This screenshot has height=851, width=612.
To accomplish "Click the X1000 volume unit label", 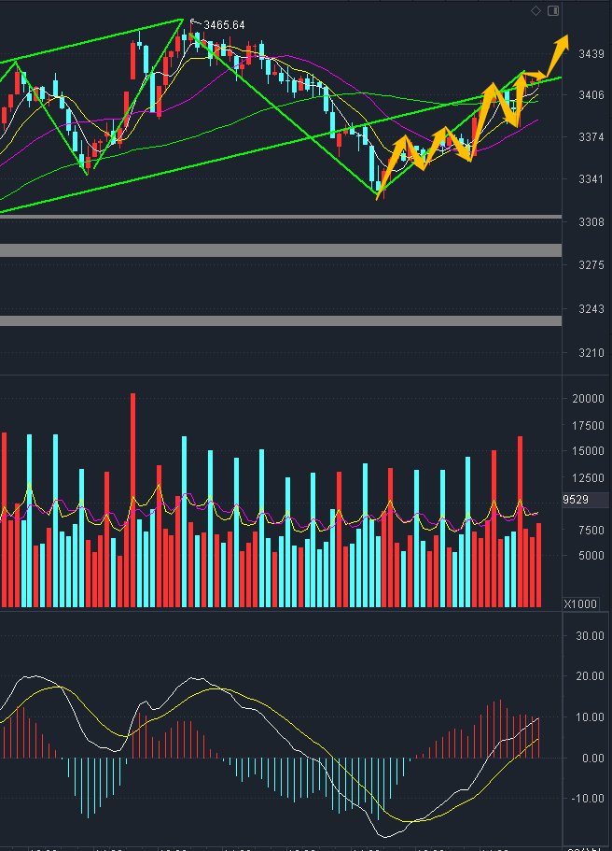I will point(580,604).
